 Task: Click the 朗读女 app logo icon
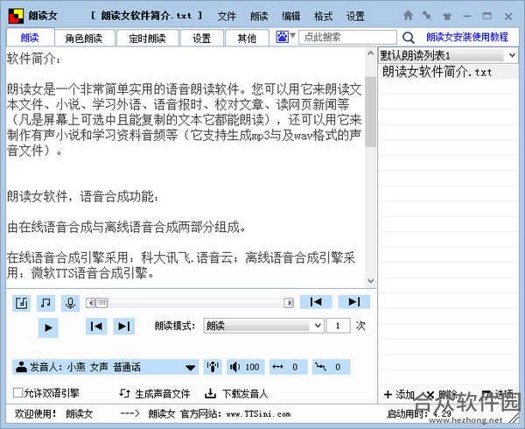point(16,16)
